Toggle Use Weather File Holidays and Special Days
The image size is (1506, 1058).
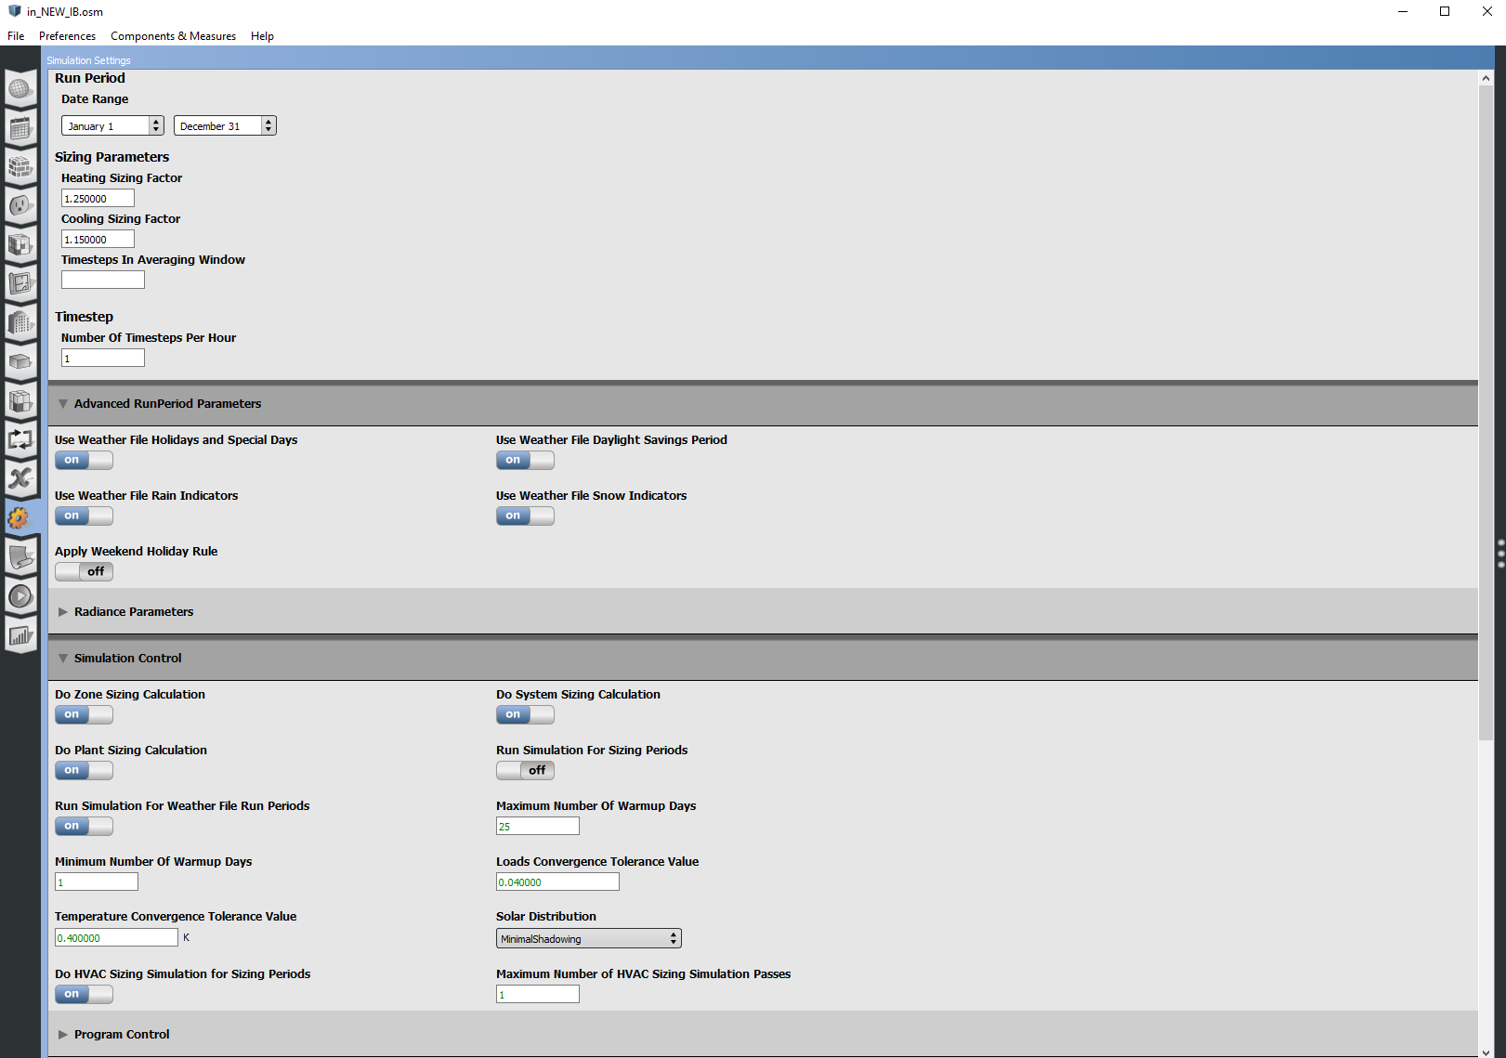tap(84, 460)
